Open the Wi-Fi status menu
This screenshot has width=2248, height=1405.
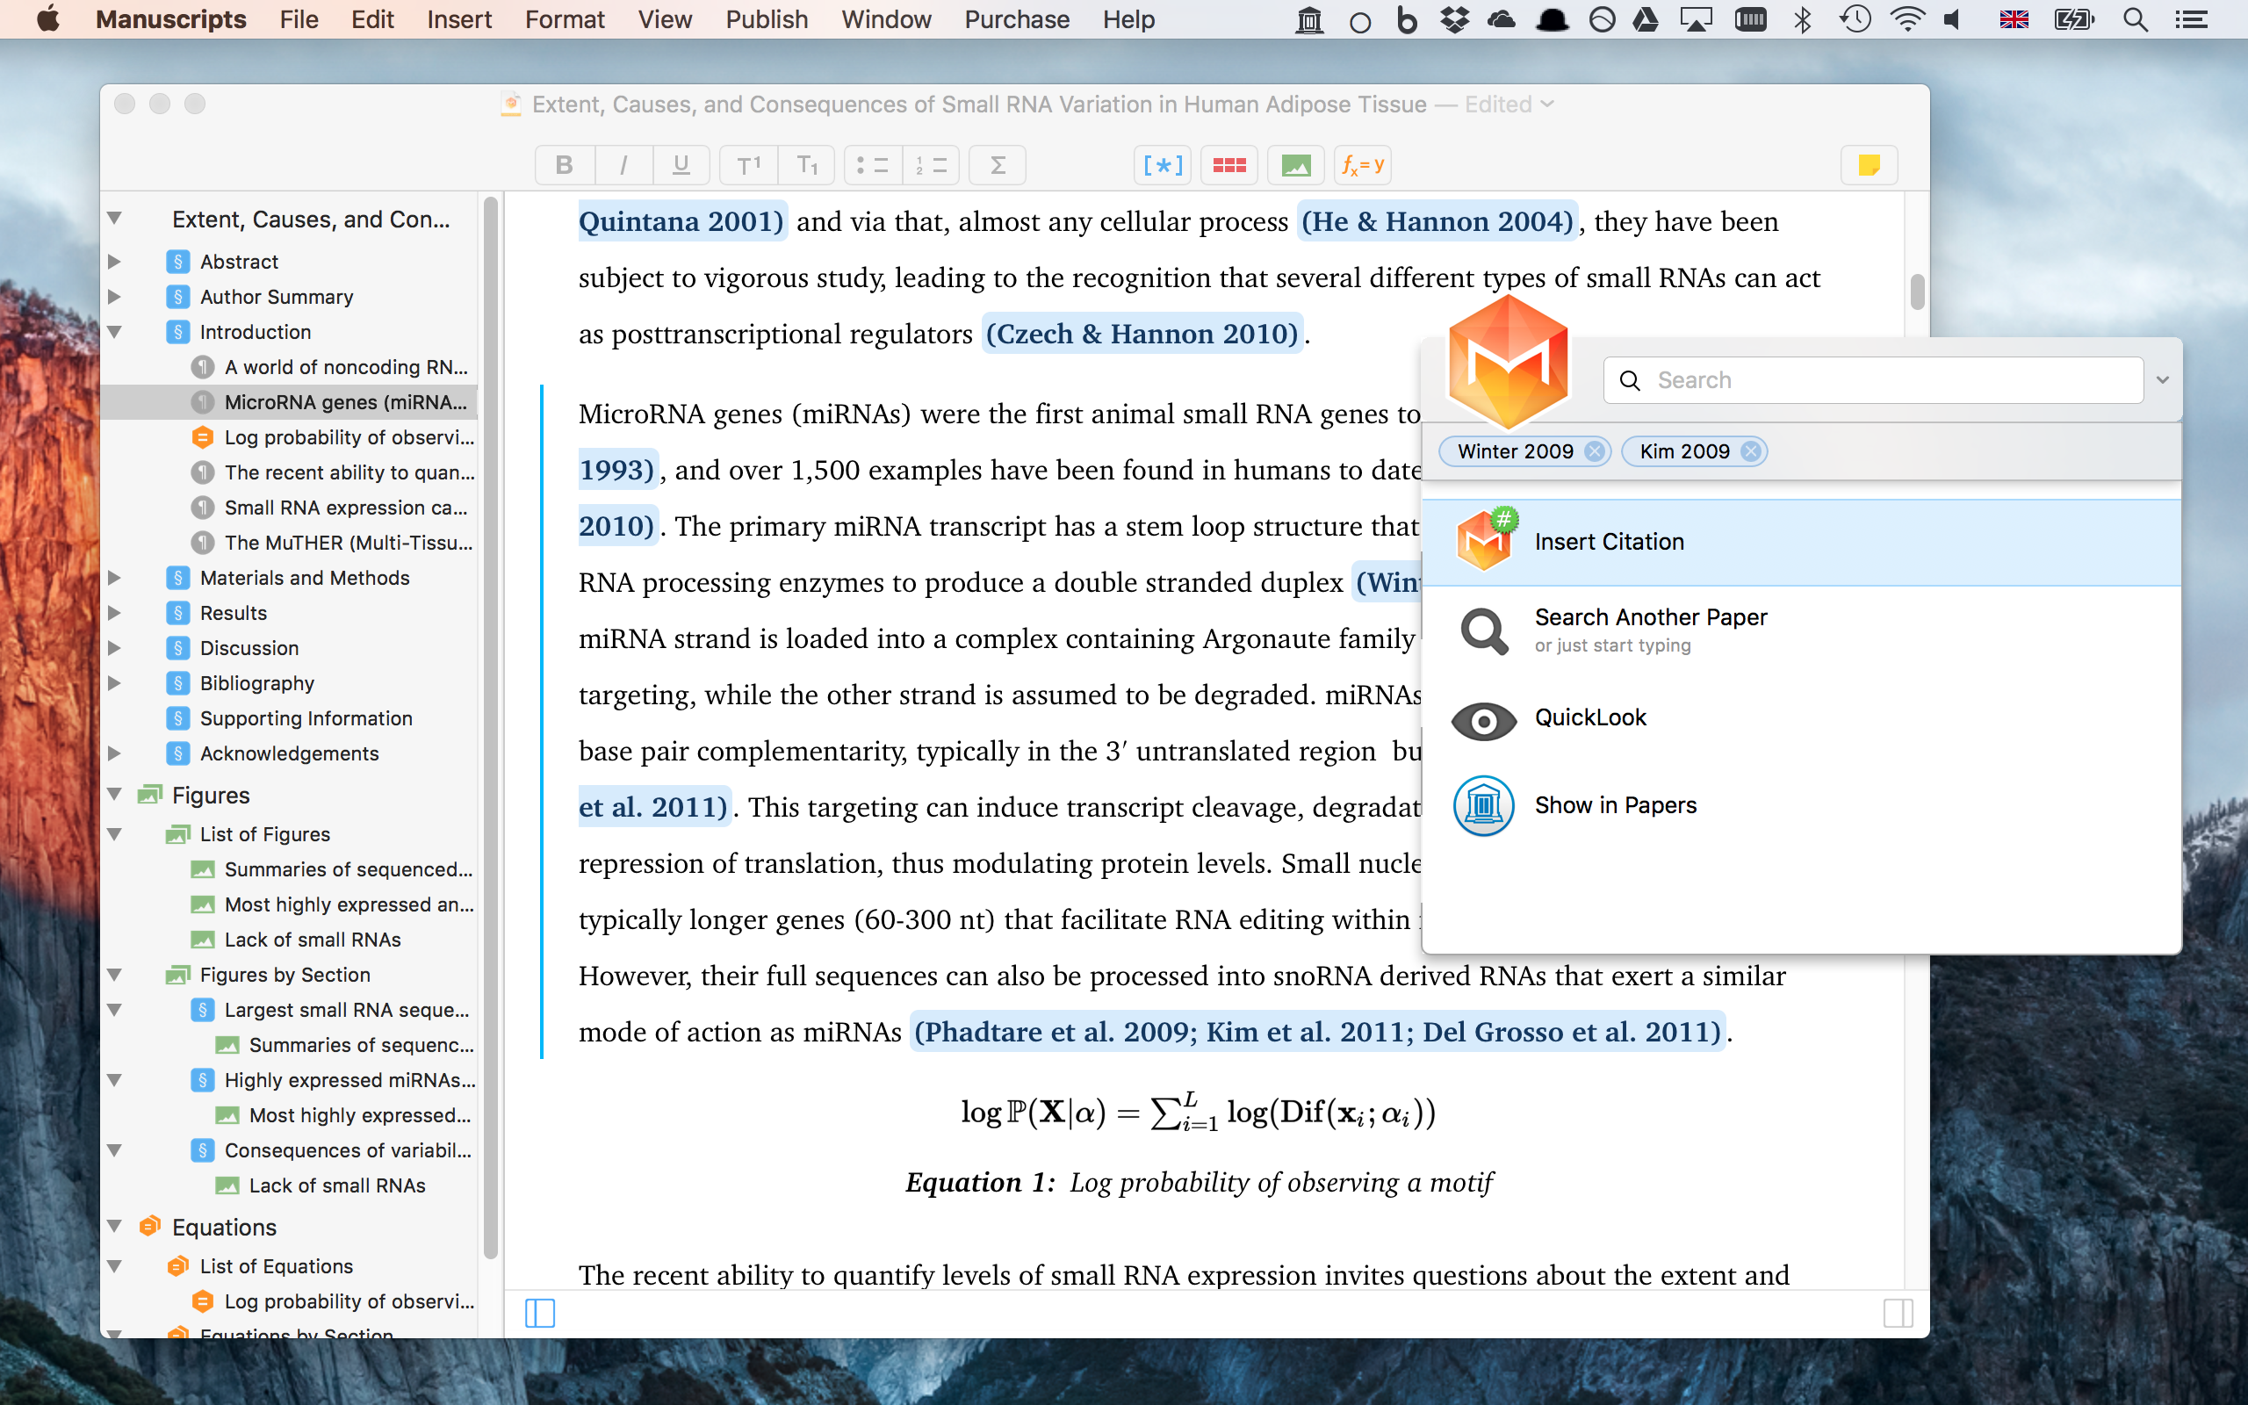[x=1906, y=19]
